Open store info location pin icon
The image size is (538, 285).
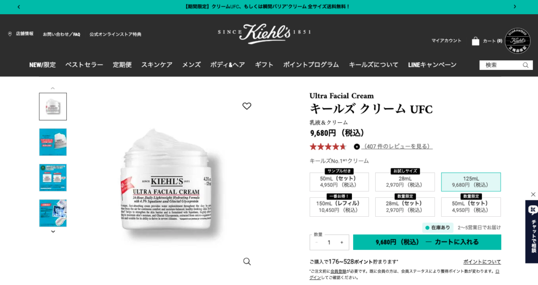9,34
